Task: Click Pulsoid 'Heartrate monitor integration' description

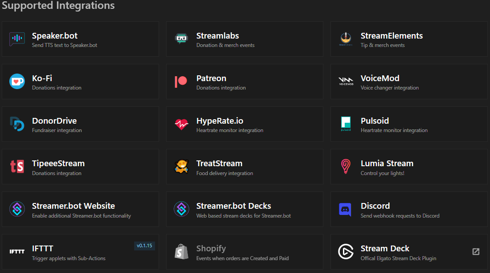Action: click(394, 130)
